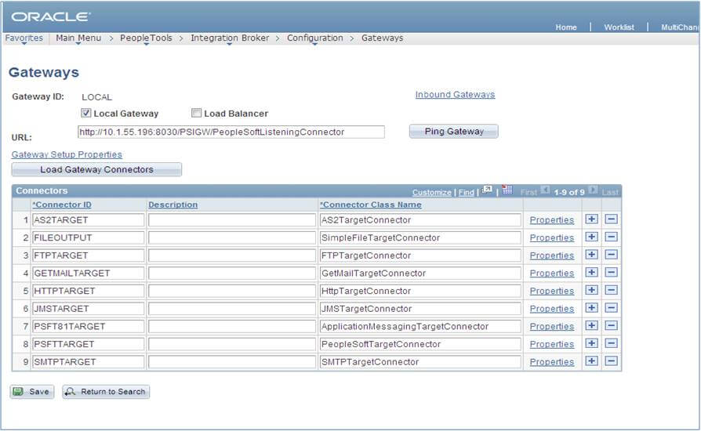Image resolution: width=701 pixels, height=431 pixels.
Task: Add a row after PSFTTARGET connector
Action: click(x=591, y=343)
